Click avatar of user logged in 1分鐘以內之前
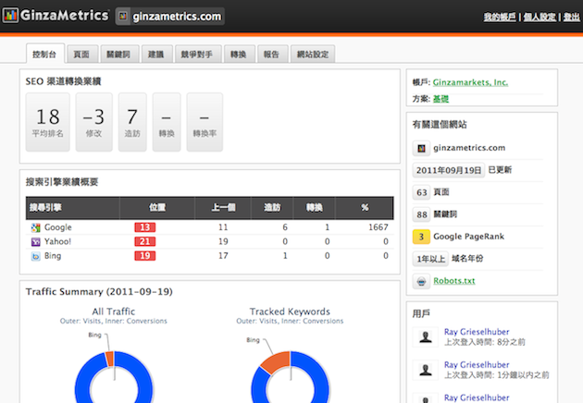 click(x=426, y=370)
